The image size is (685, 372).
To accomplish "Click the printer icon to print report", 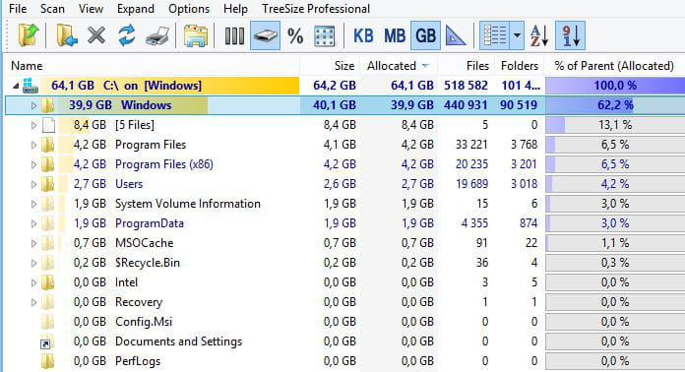I will tap(157, 35).
